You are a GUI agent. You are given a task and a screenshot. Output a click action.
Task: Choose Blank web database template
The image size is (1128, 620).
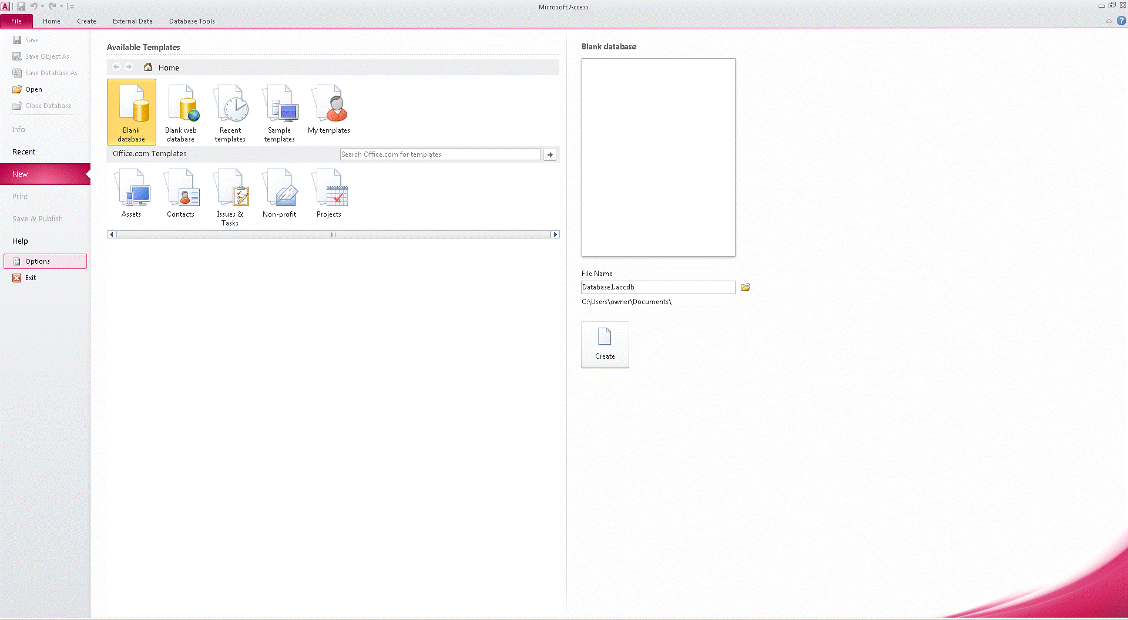[180, 112]
